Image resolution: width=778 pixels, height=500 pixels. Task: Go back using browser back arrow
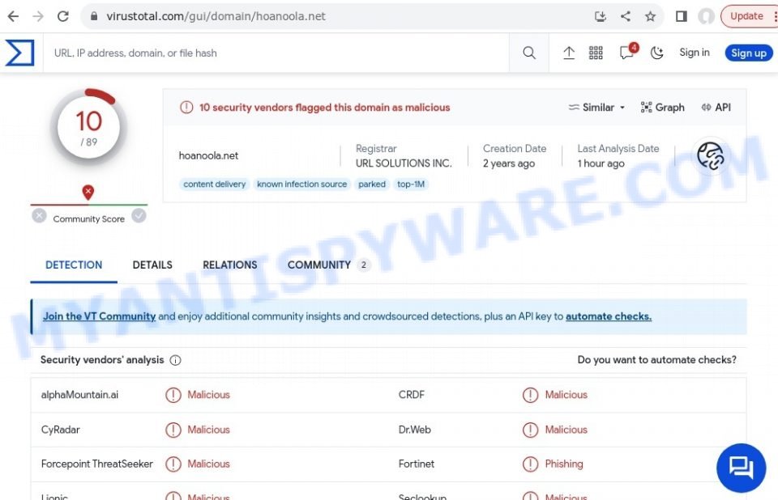14,16
